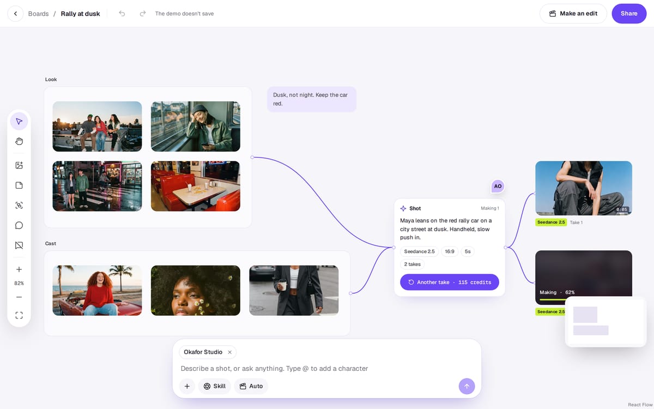The image size is (654, 409).
Task: Change the 16:9 aspect ratio chip
Action: pos(450,251)
